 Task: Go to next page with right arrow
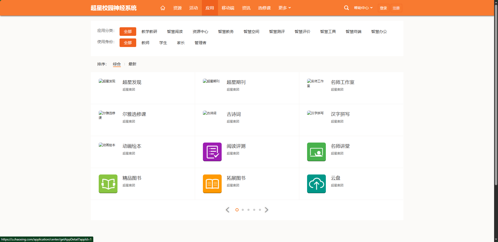(266, 210)
